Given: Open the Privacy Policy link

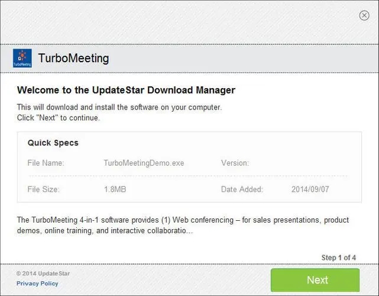Looking at the screenshot, I should pyautogui.click(x=37, y=284).
